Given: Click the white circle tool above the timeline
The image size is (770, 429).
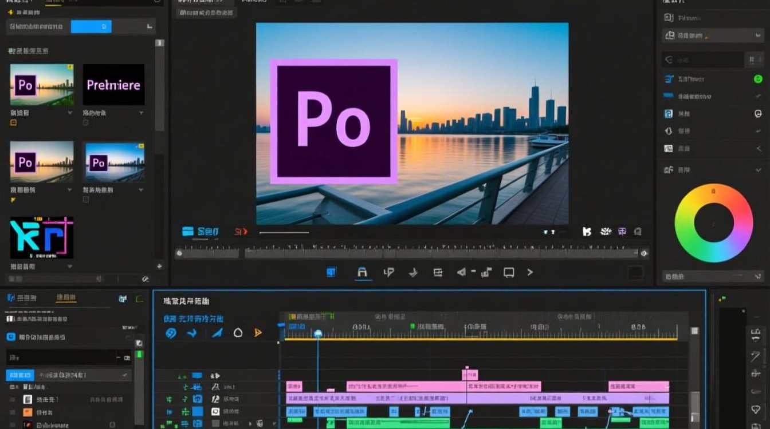Looking at the screenshot, I should pyautogui.click(x=238, y=333).
